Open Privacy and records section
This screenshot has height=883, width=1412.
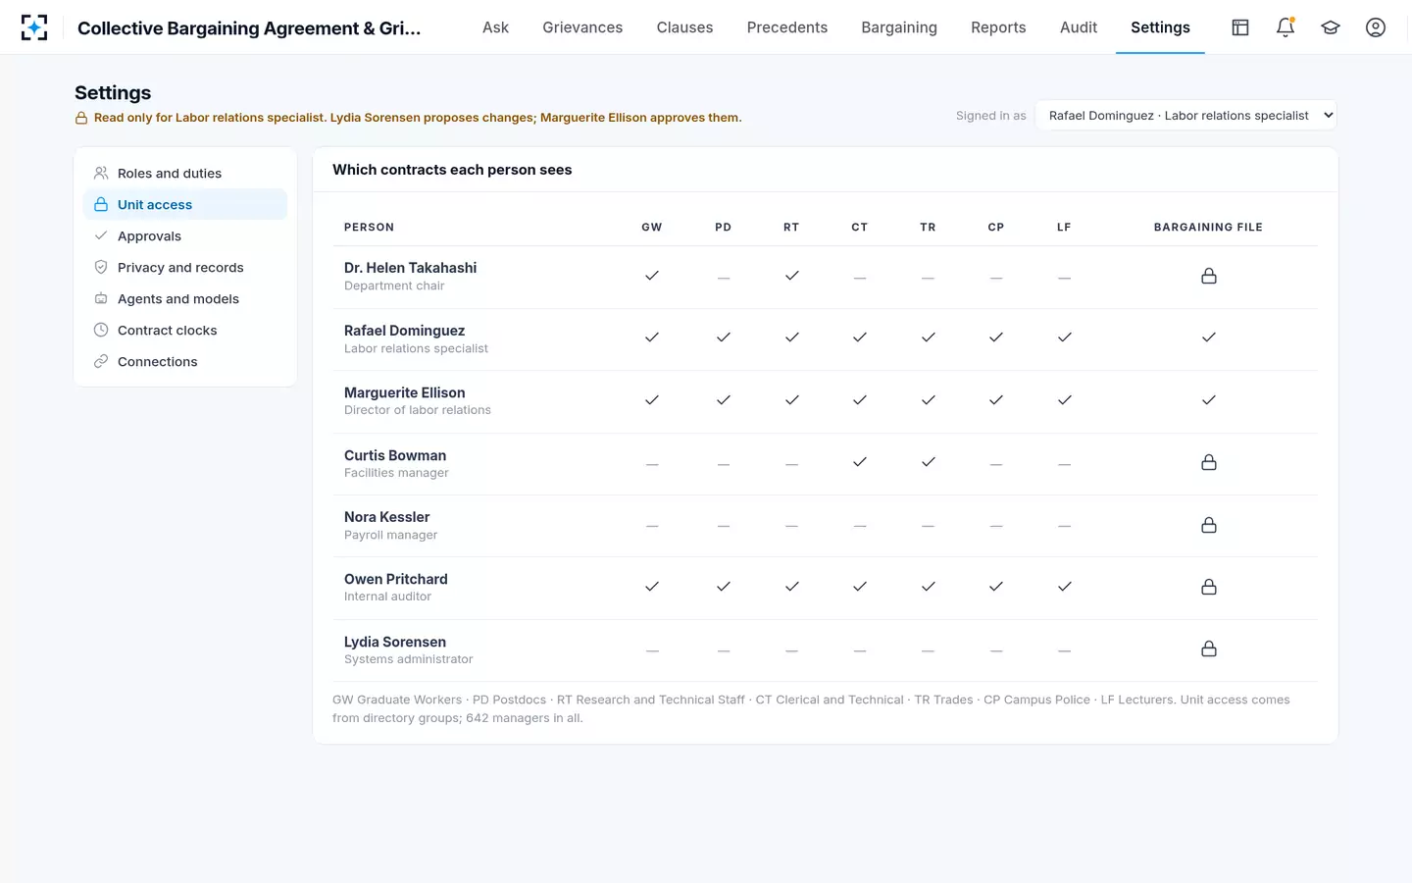click(185, 267)
